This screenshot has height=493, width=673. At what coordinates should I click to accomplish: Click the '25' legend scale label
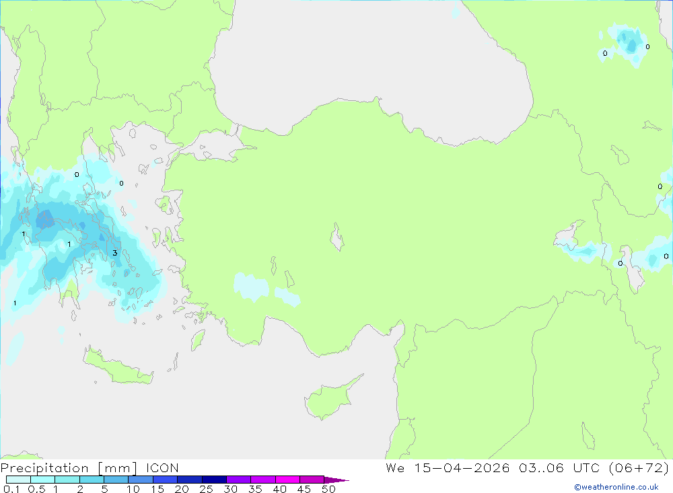coord(206,489)
